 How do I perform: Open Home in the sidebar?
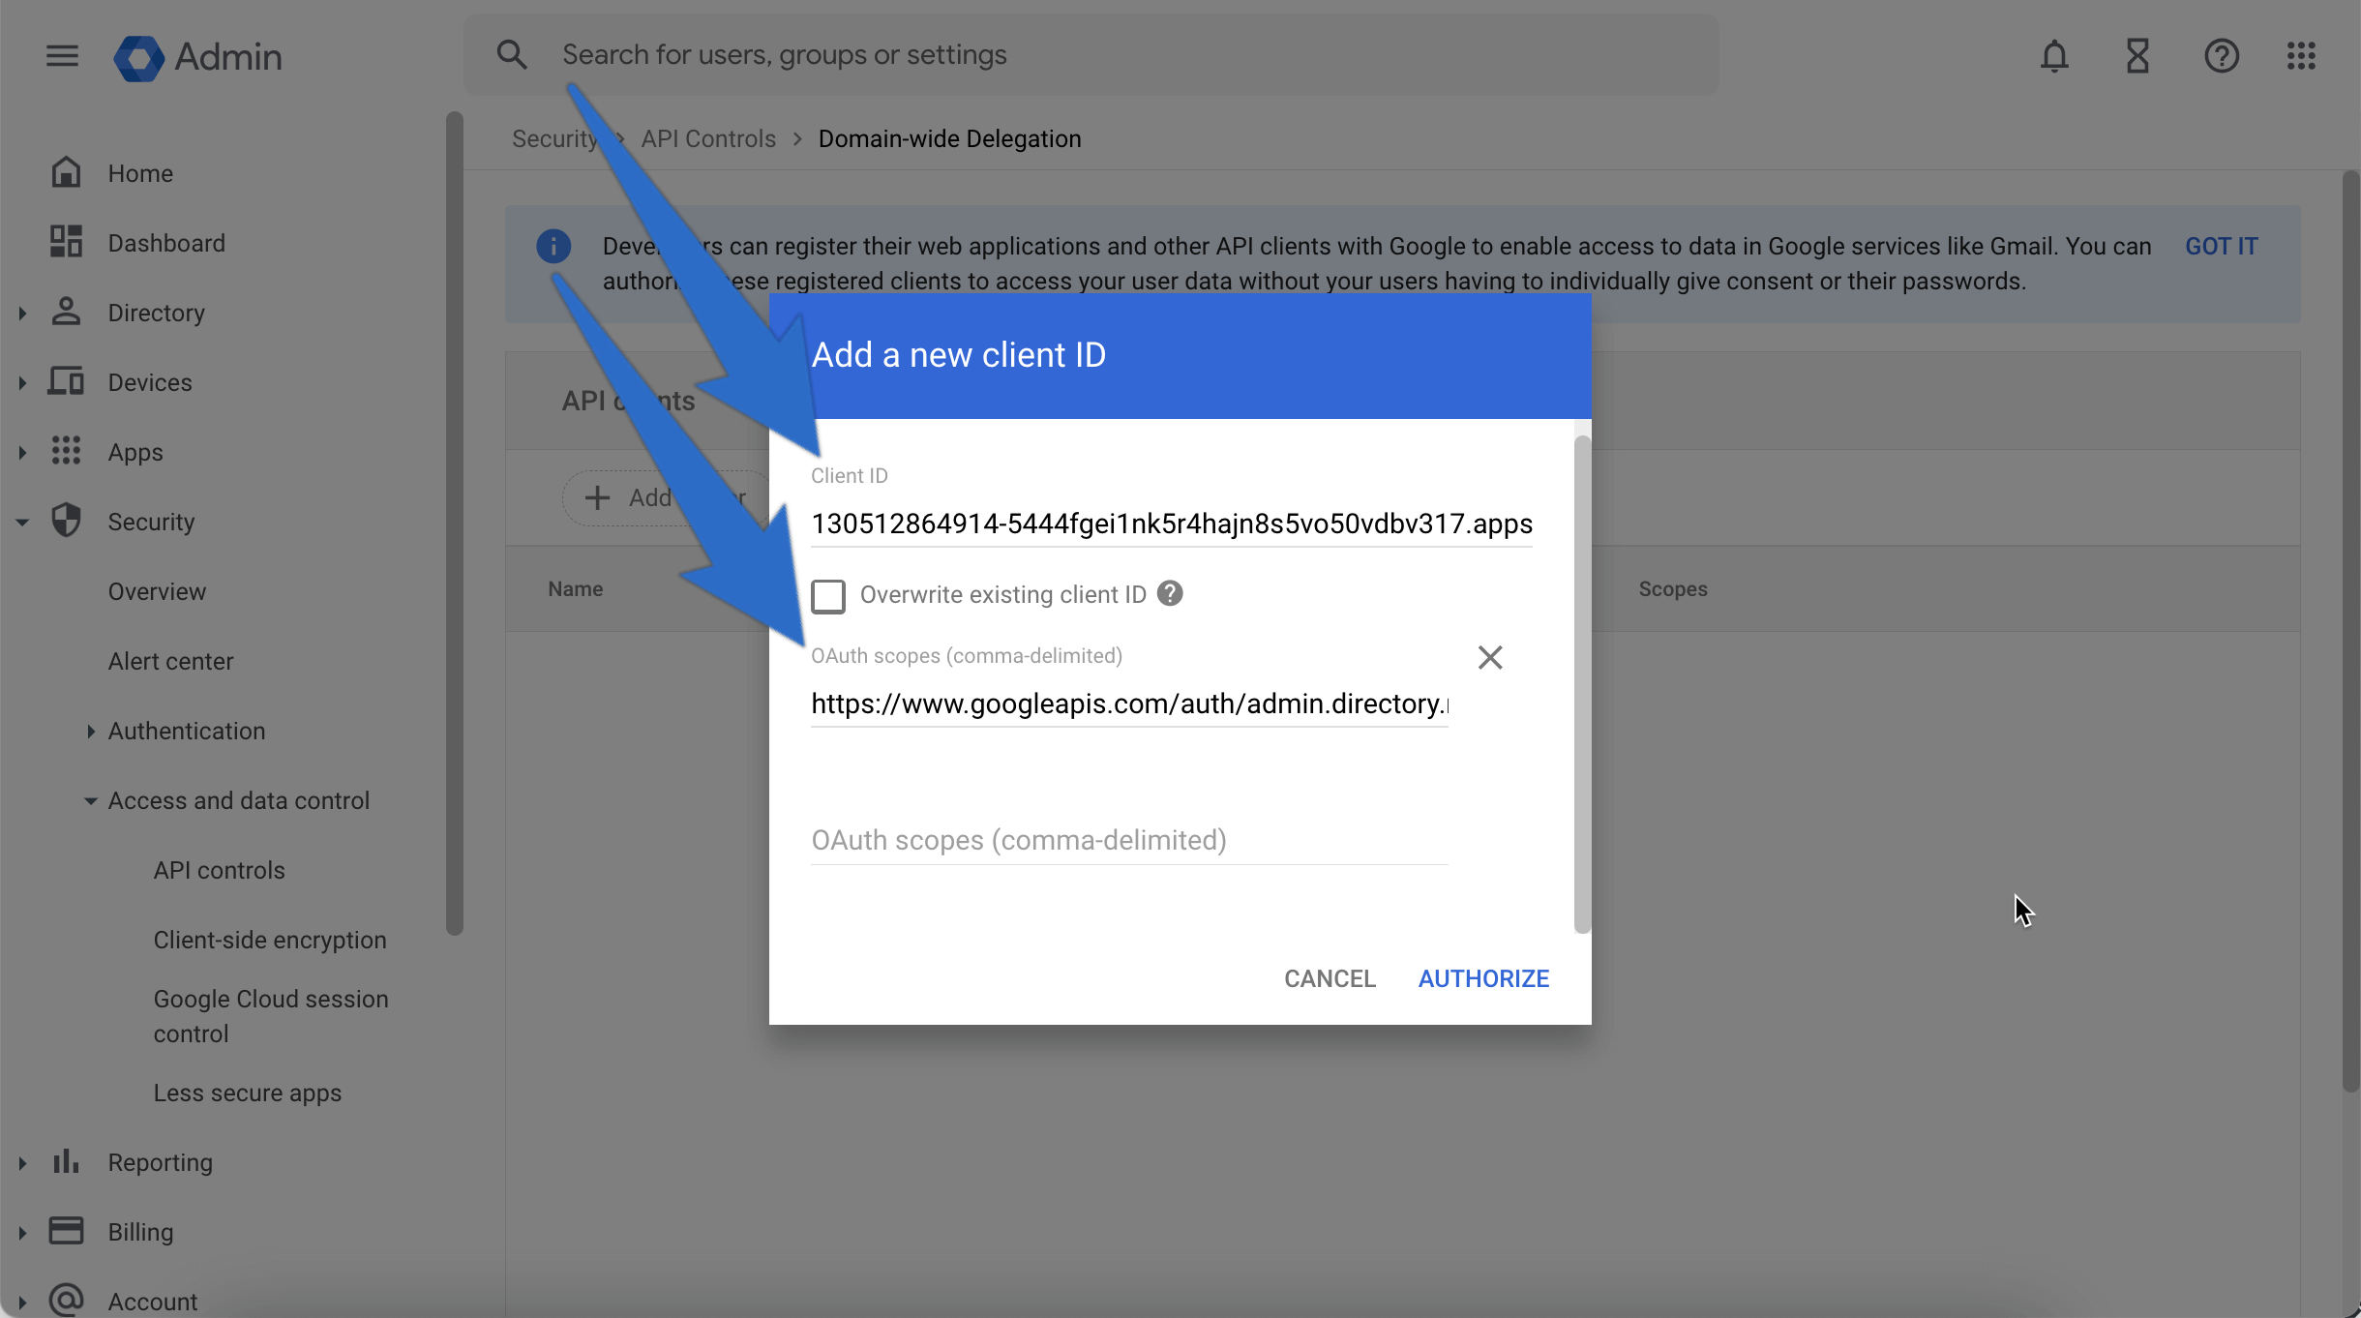[x=140, y=173]
